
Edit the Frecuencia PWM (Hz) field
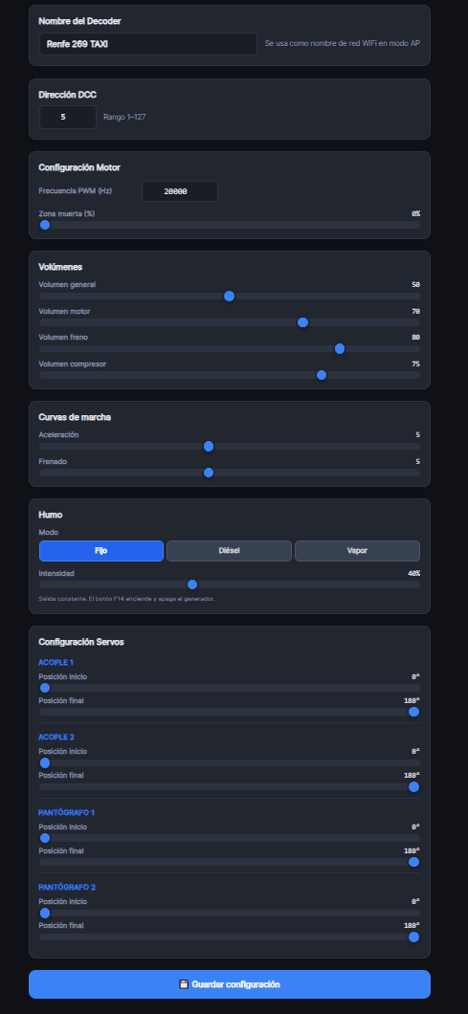point(180,191)
